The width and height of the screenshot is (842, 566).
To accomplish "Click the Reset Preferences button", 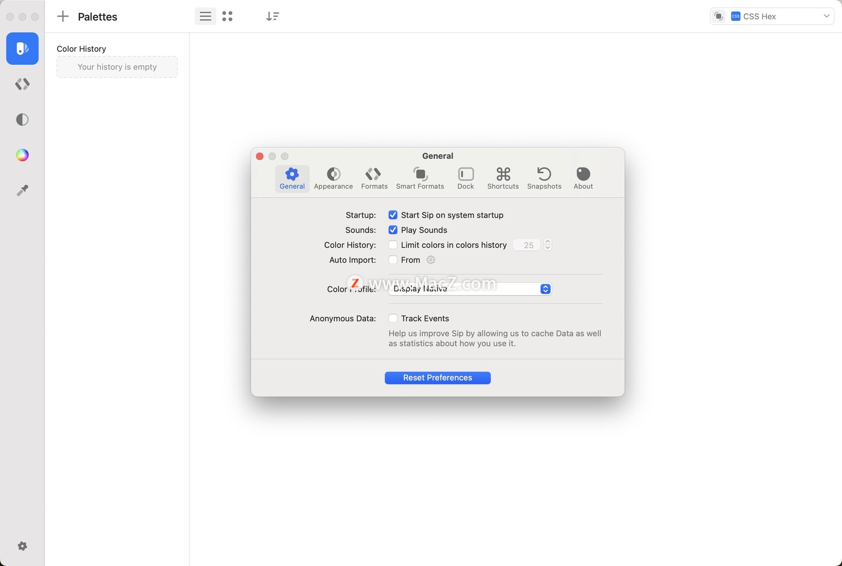I will [x=437, y=378].
